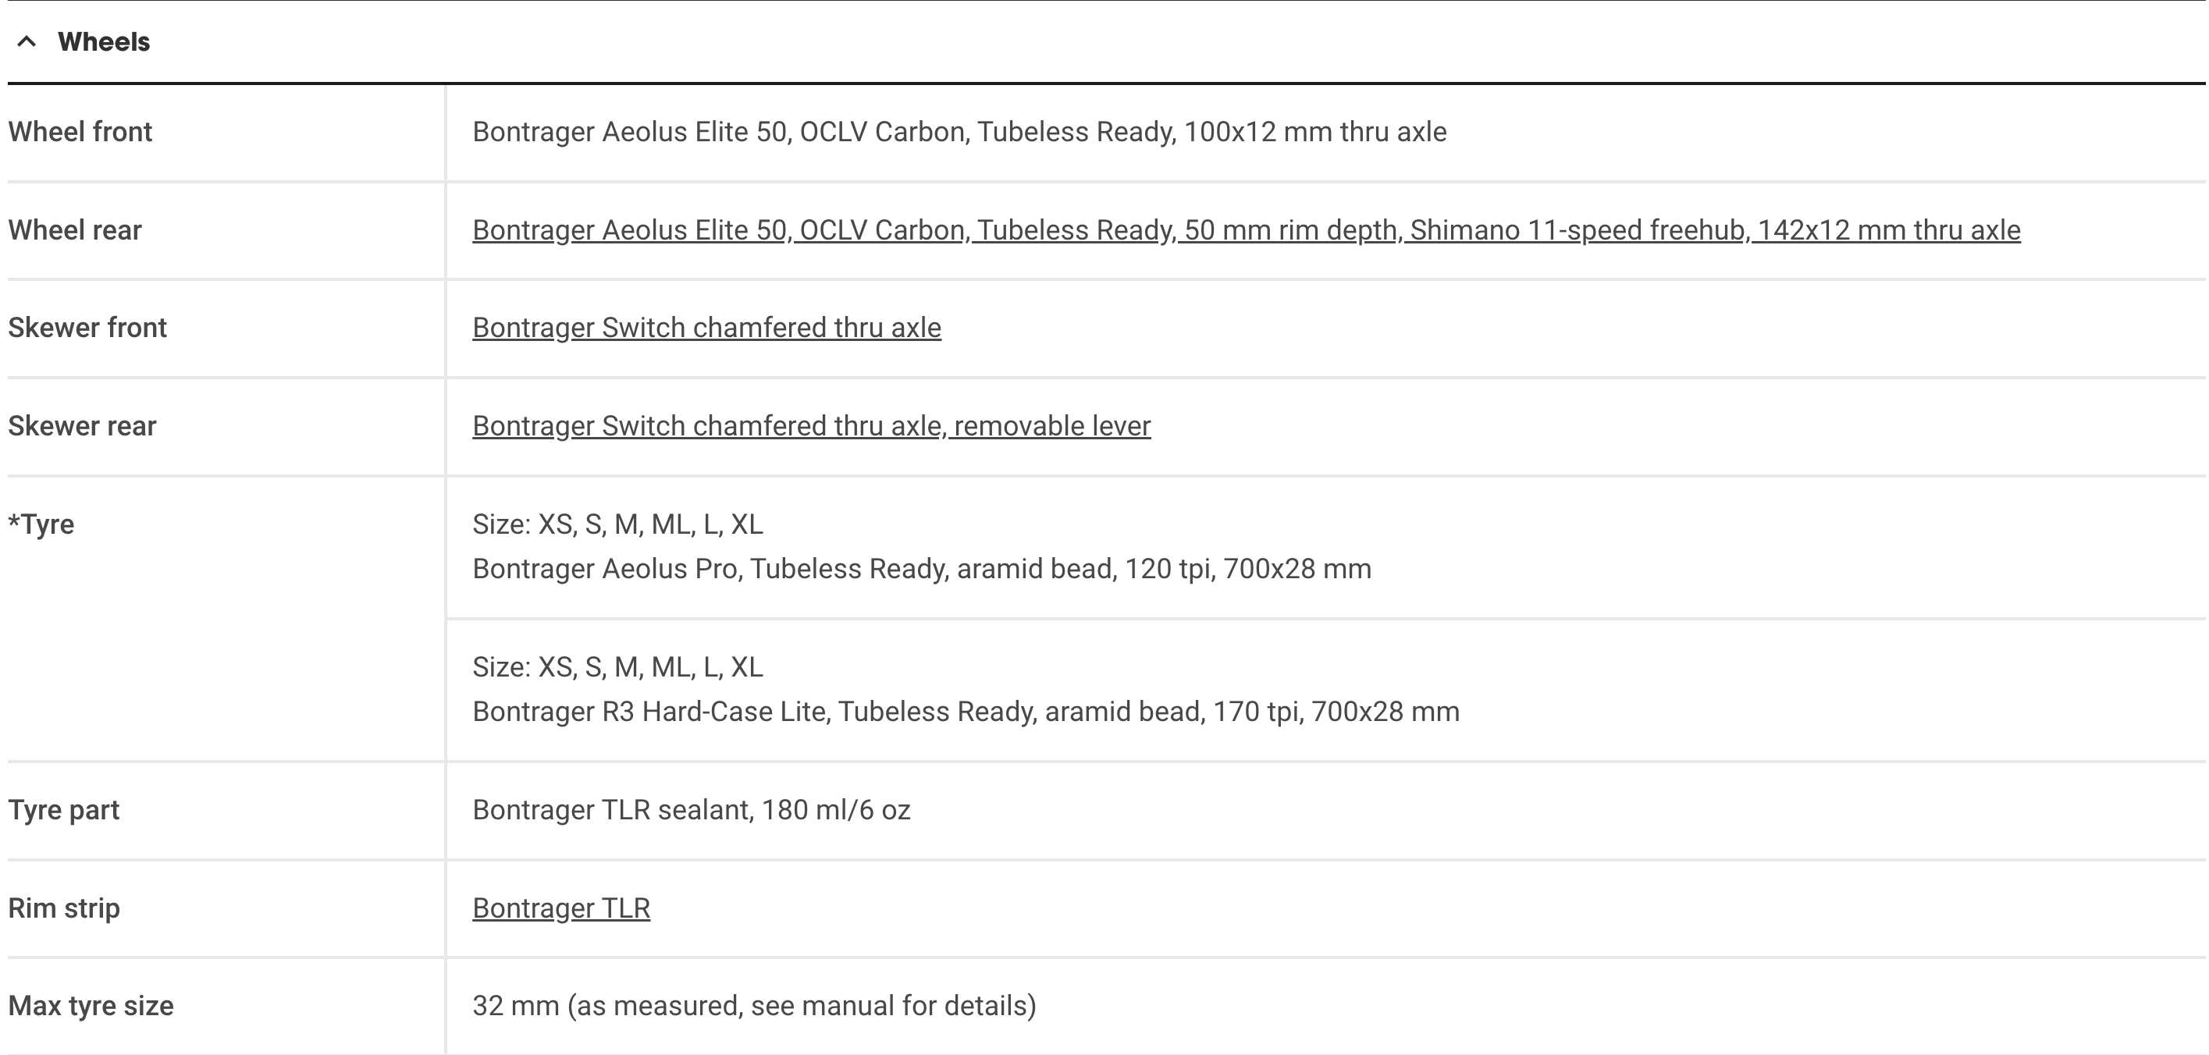Viewport: 2209px width, 1055px height.
Task: Open the Skewer front Bontrager Switch thru axle link
Action: (x=706, y=328)
